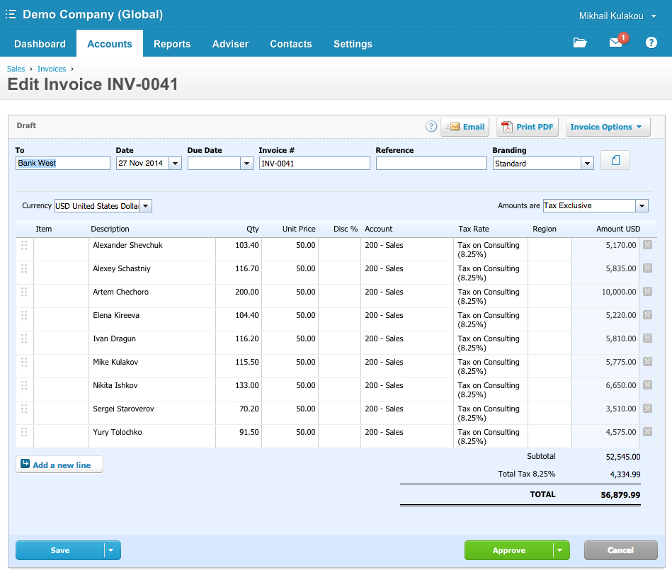Open the help tooltip beside Invoice Options

pos(431,127)
